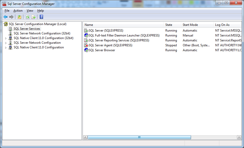Click the SQL Server (SQLEXPRESS) service icon
Image resolution: width=244 pixels, height=148 pixels.
[x=86, y=31]
